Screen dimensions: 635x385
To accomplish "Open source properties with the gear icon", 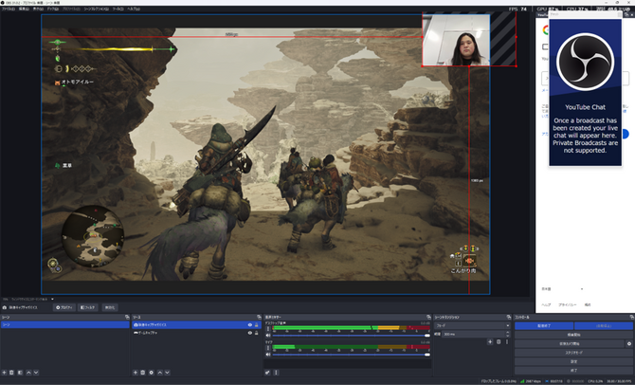I will (152, 372).
